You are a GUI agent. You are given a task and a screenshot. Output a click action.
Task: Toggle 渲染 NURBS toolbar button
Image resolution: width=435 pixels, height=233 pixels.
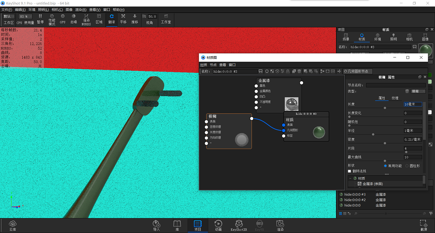pos(86,20)
